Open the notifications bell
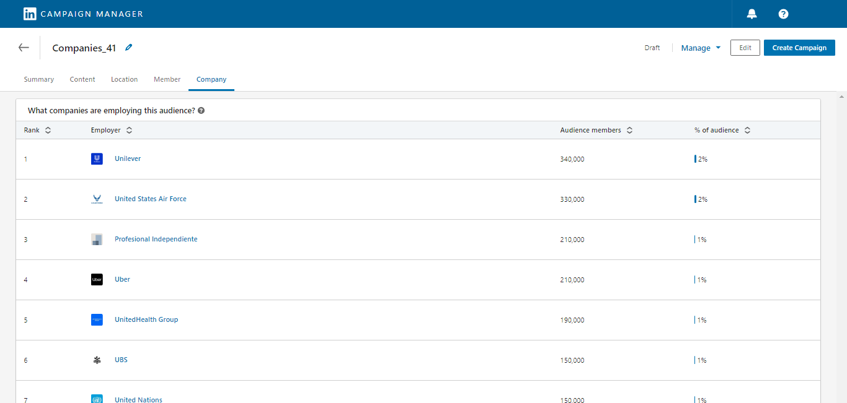Screen dimensions: 847x403 click(752, 14)
